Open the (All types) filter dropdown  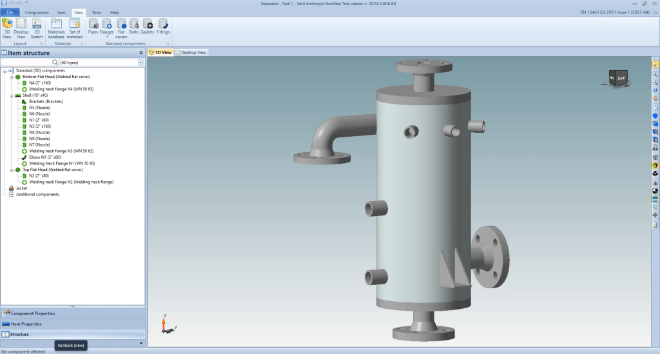coord(141,62)
